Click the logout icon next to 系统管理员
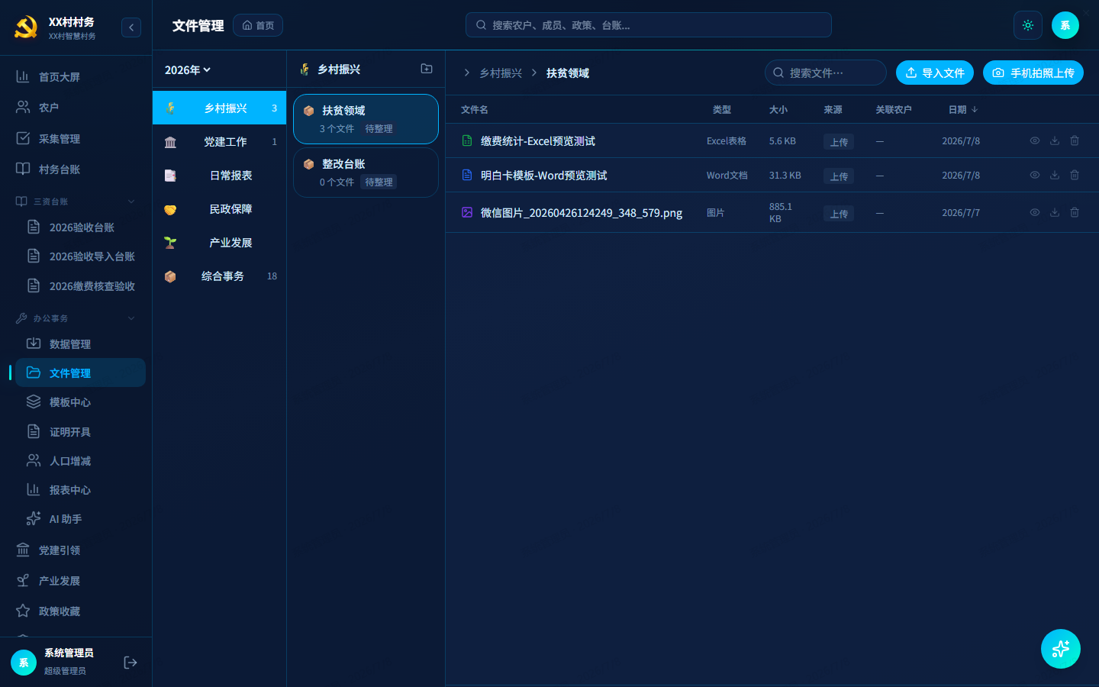 [x=131, y=663]
